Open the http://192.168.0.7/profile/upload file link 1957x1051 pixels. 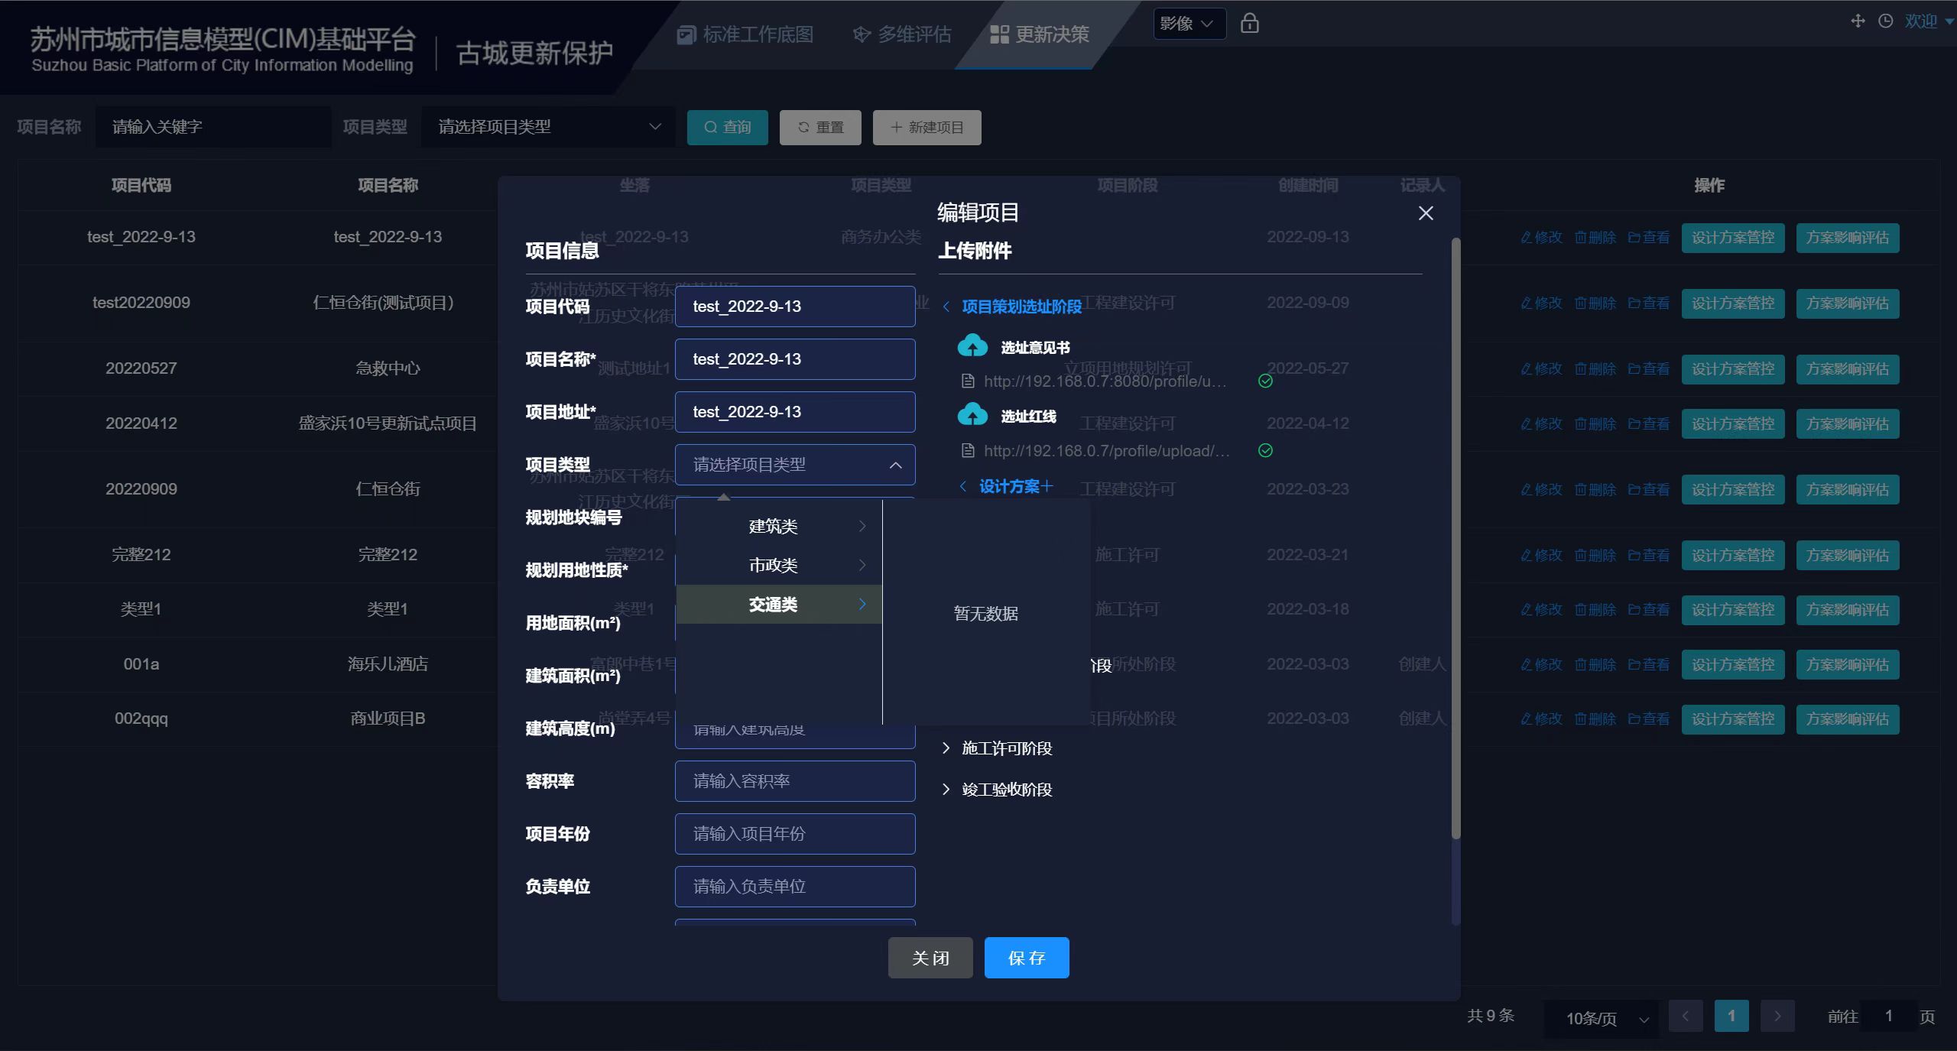point(1106,451)
